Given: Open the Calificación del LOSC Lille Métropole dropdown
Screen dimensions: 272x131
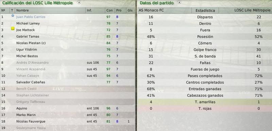Looking at the screenshot, I should coord(79,2).
